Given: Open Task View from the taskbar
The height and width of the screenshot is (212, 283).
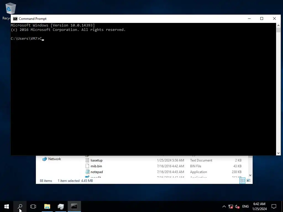Looking at the screenshot, I should click(x=33, y=206).
